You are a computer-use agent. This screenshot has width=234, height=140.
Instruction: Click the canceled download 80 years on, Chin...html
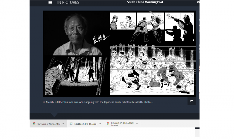[122, 124]
